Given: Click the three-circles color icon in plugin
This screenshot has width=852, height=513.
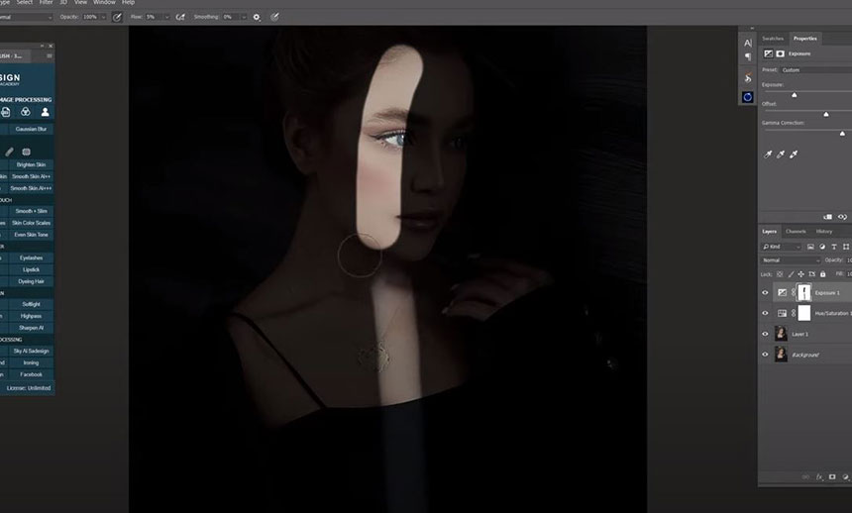Looking at the screenshot, I should (26, 112).
